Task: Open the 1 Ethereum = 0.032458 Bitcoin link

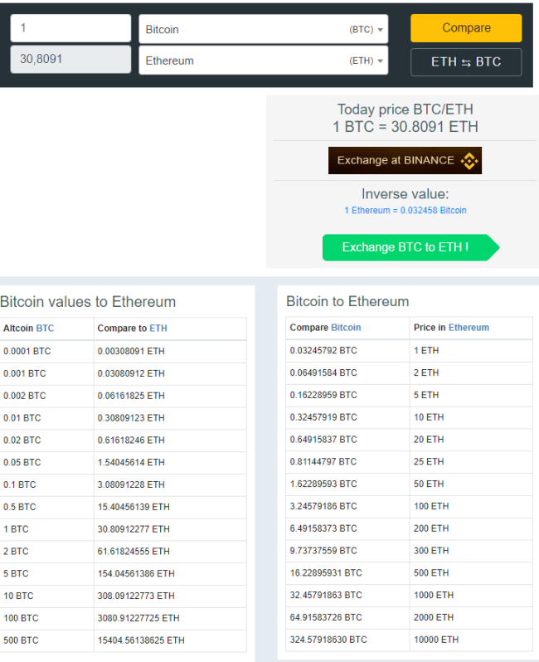Action: click(x=405, y=210)
